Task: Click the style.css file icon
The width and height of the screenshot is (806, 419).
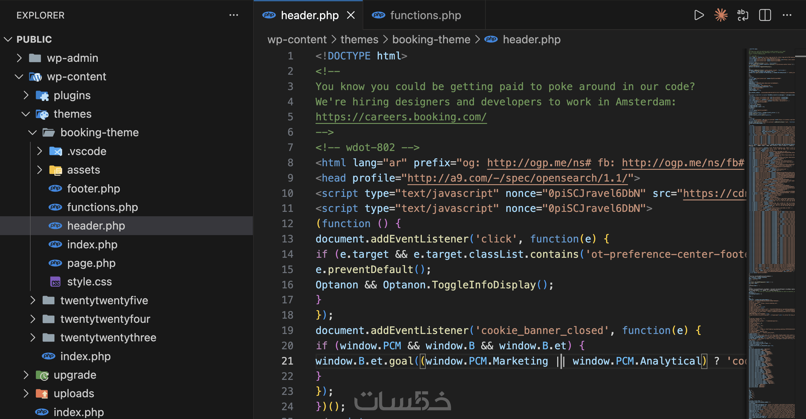Action: [55, 282]
